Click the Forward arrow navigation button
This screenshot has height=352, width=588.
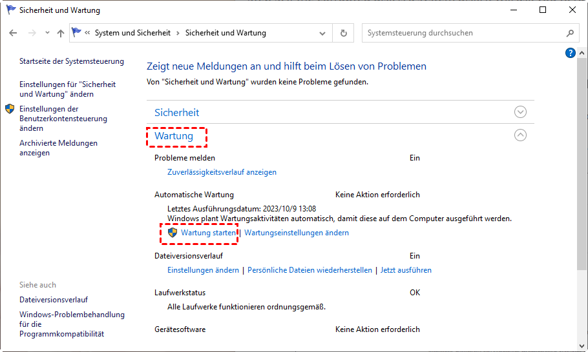pos(32,33)
